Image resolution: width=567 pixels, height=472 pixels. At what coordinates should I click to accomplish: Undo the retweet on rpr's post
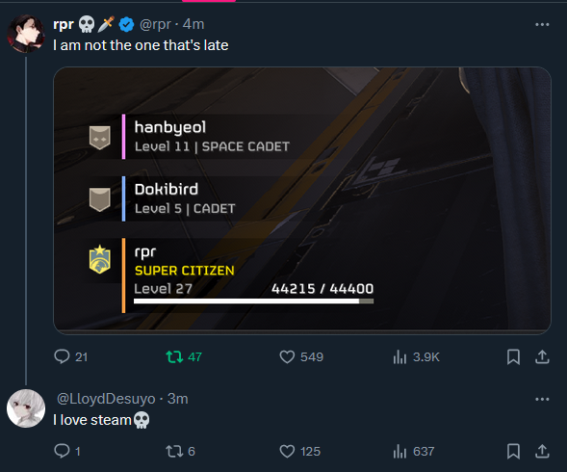point(184,357)
